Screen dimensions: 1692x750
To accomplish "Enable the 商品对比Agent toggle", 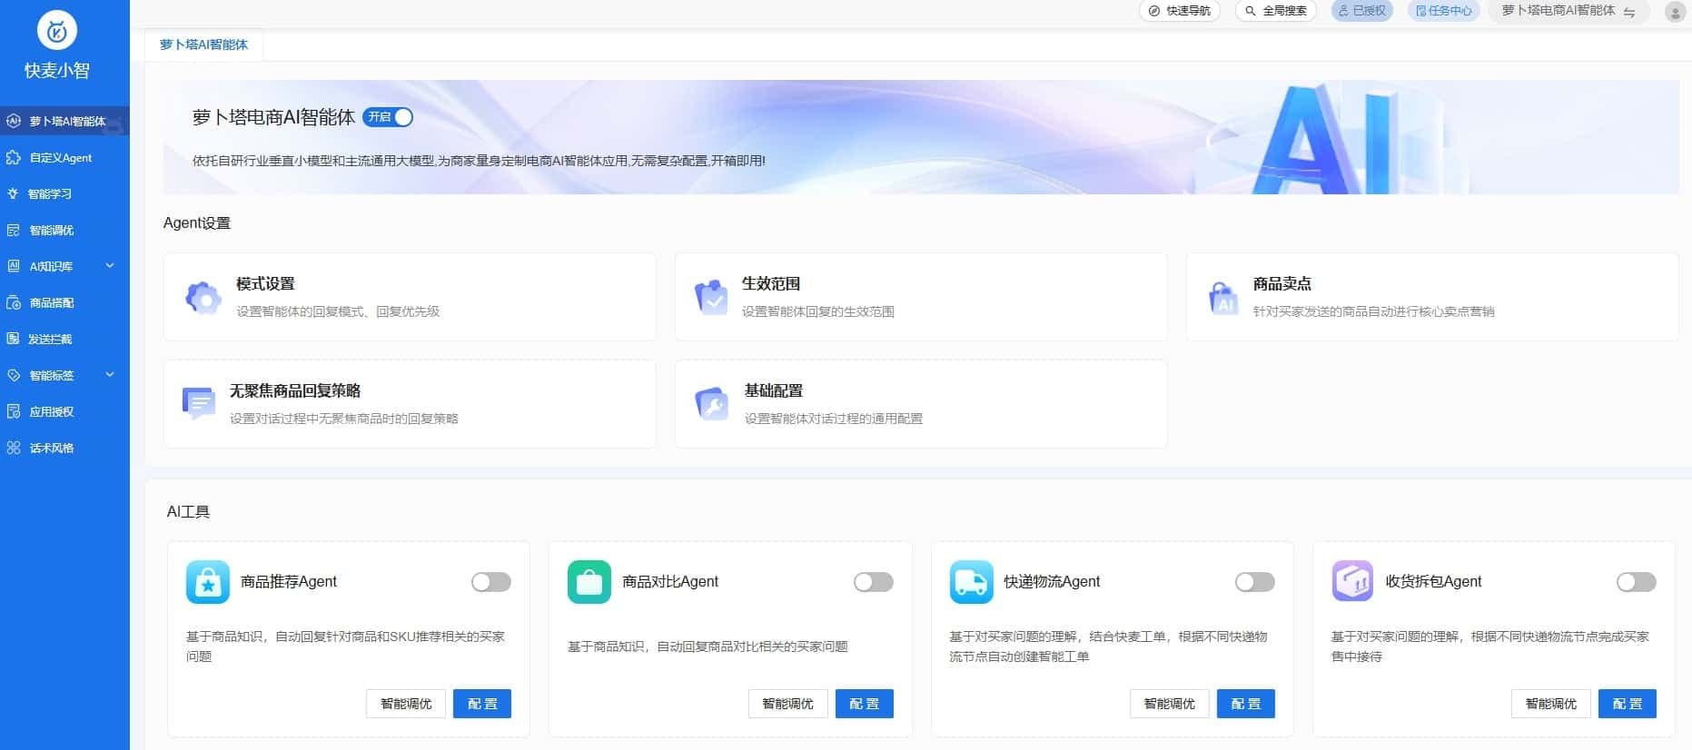I will click(x=874, y=582).
